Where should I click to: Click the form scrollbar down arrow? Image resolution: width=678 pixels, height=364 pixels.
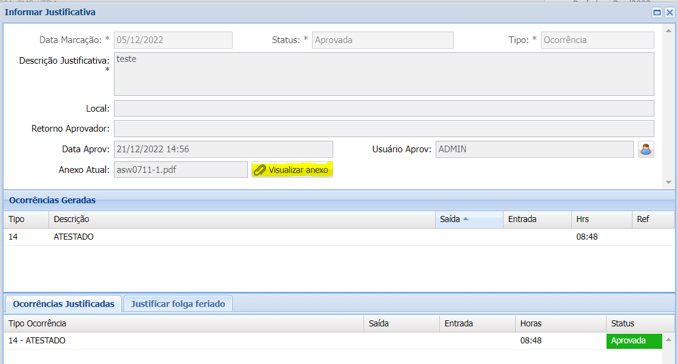click(668, 182)
